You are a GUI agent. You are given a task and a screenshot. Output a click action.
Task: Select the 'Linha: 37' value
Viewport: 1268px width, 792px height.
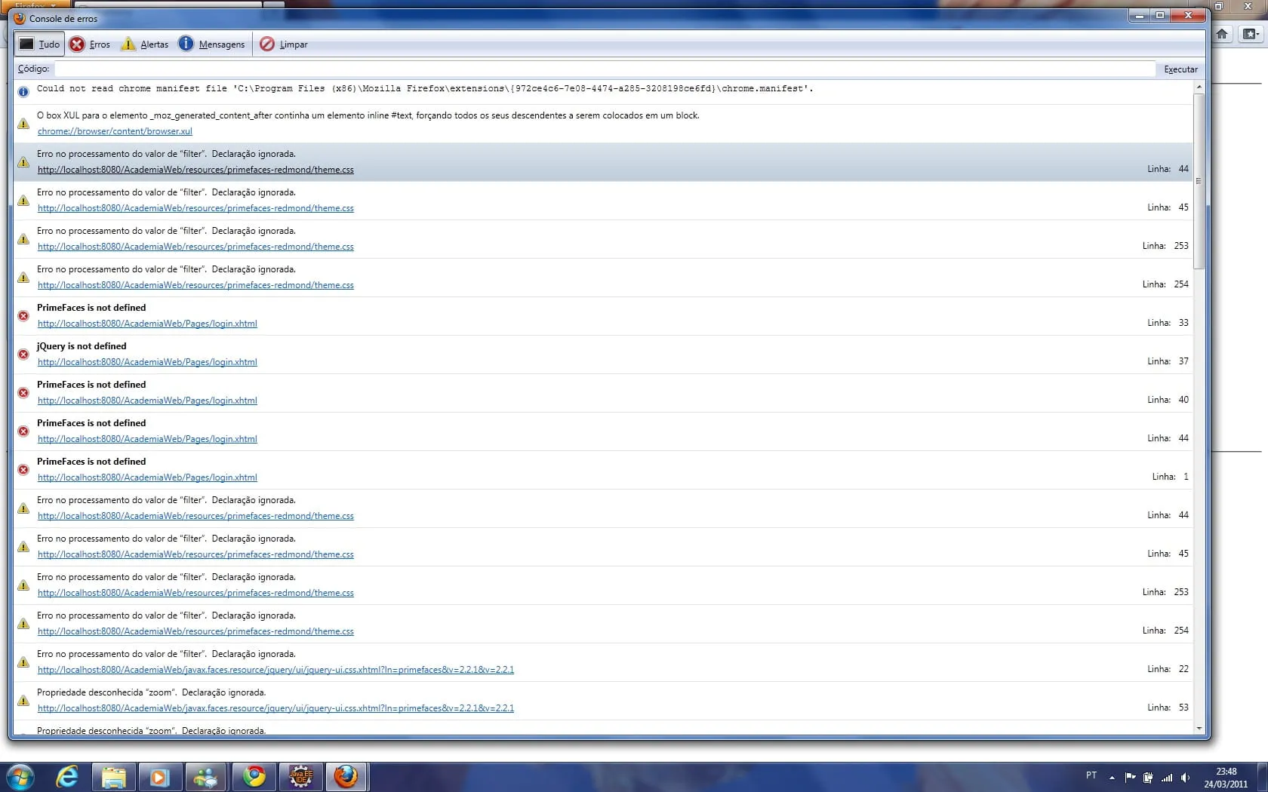click(x=1168, y=361)
